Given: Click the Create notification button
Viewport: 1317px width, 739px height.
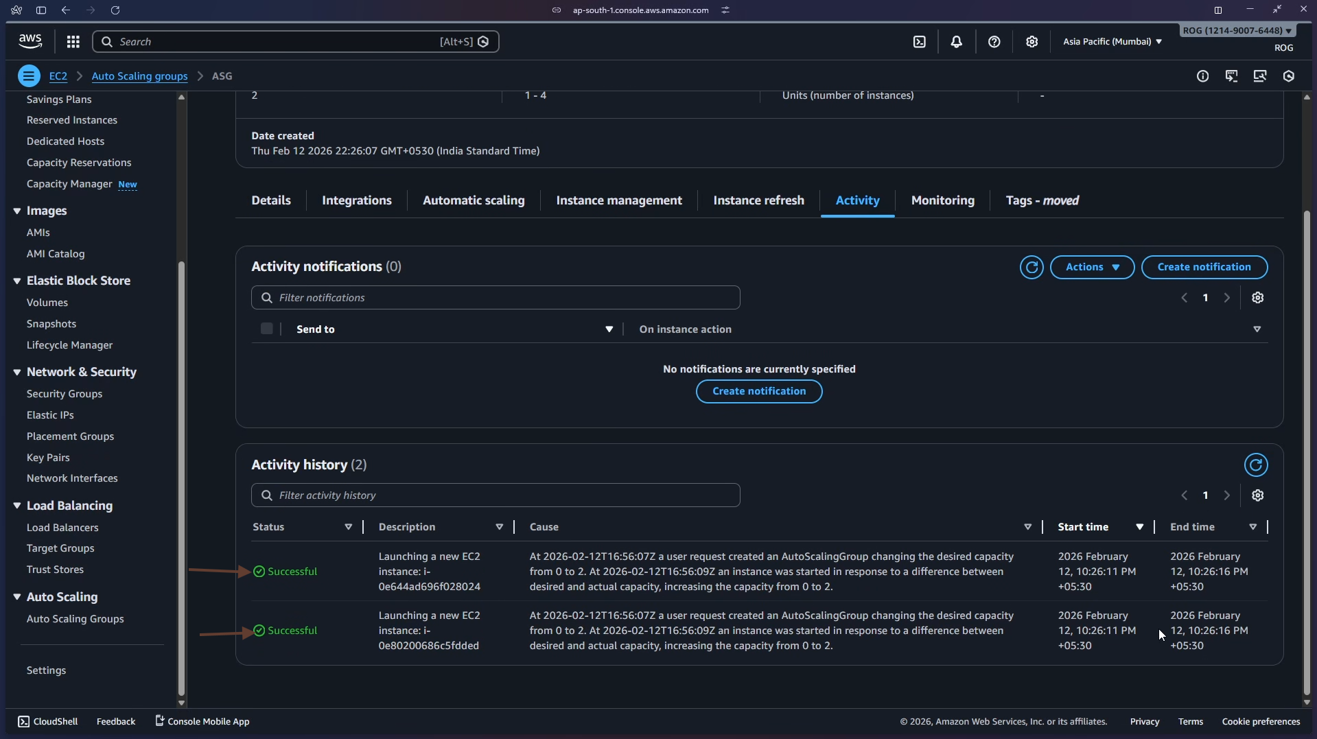Looking at the screenshot, I should click(x=1205, y=267).
